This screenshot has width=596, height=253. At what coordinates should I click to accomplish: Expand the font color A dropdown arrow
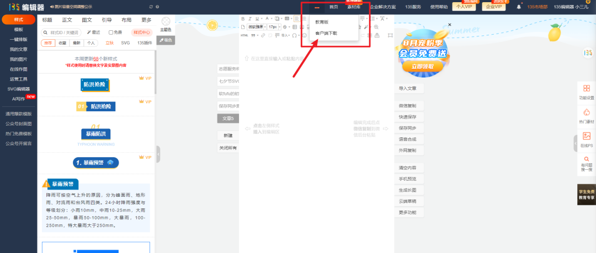point(272,19)
